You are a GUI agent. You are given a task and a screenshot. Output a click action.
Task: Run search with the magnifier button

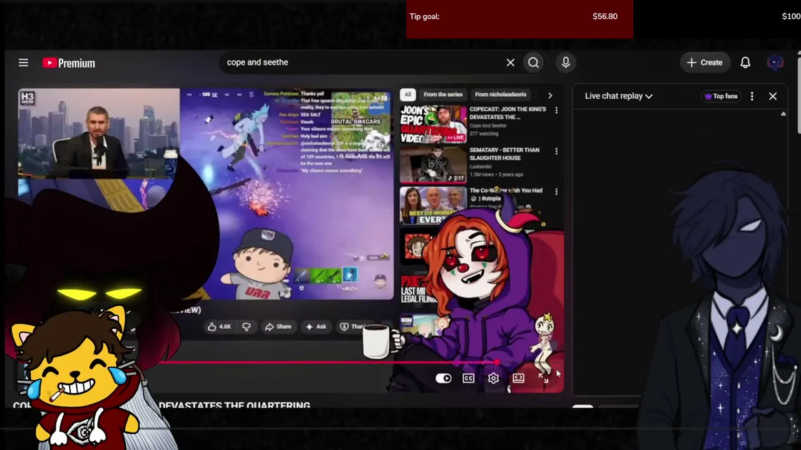pos(533,62)
